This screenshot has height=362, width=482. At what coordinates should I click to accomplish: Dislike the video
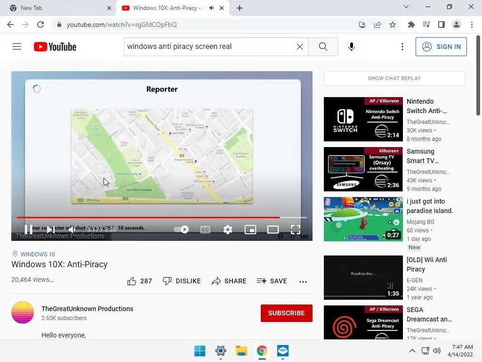[x=182, y=281]
